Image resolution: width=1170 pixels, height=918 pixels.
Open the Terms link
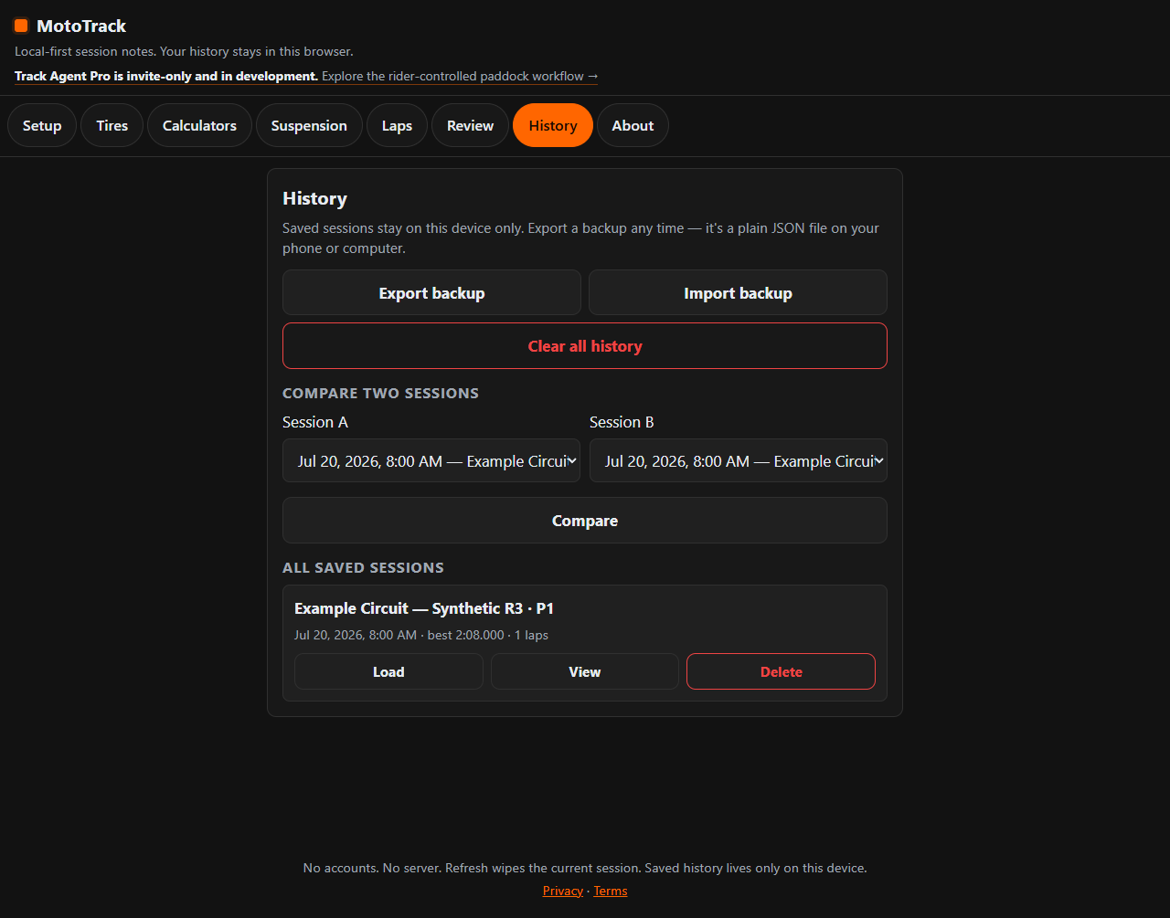pos(611,891)
